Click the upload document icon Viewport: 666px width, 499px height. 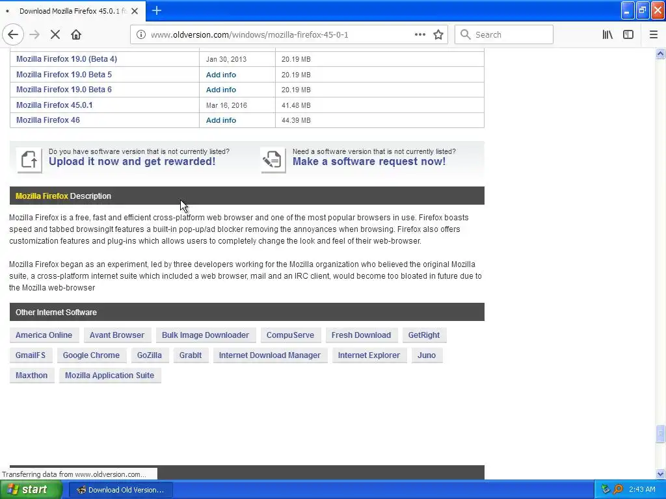[29, 160]
